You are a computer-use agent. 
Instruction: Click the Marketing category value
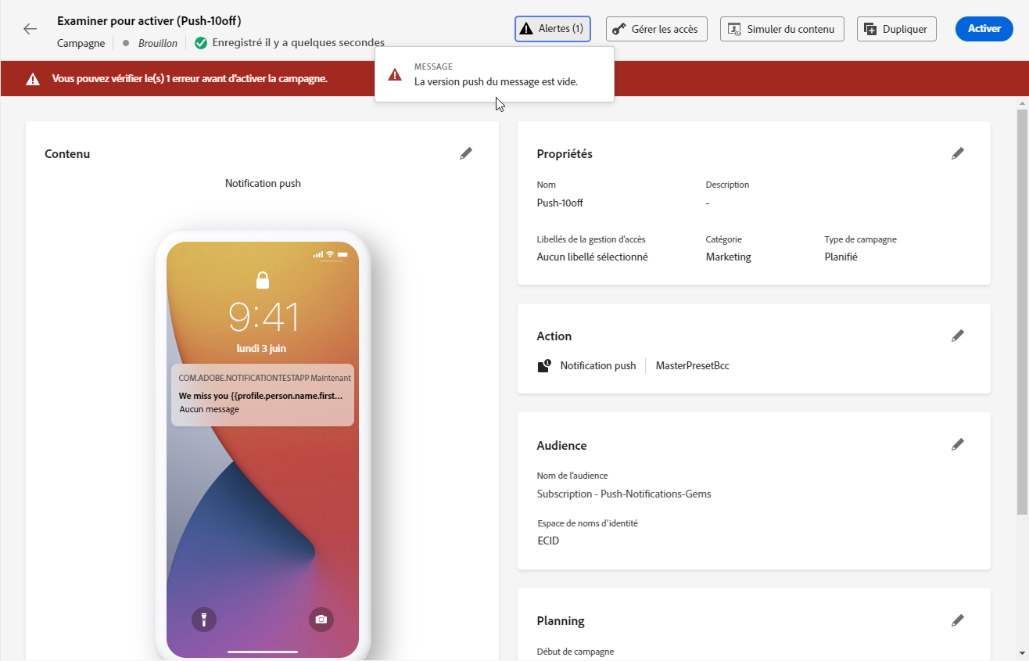[x=728, y=257]
